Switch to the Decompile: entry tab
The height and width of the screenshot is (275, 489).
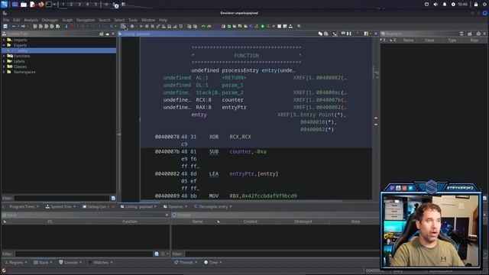tap(213, 206)
